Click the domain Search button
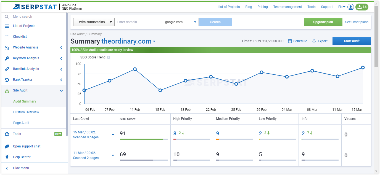This screenshot has width=380, height=175. (x=215, y=22)
